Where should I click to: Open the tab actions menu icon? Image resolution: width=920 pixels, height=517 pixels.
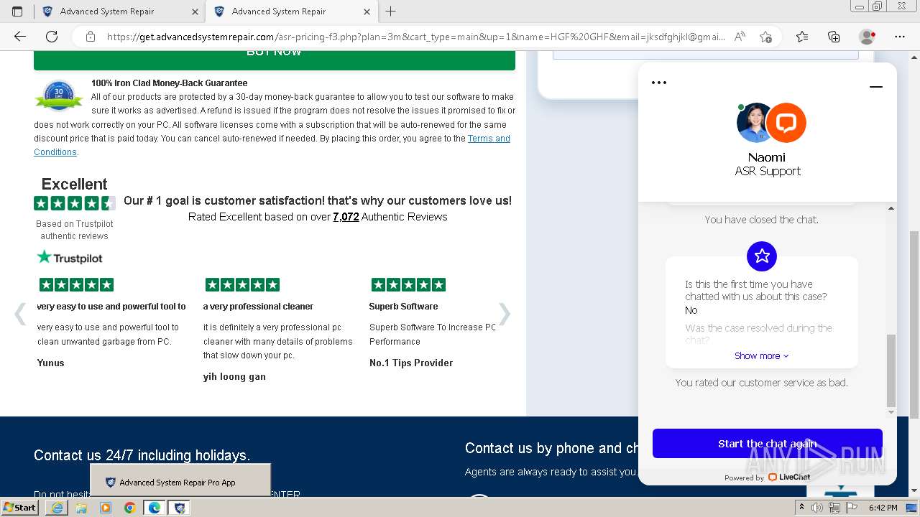(17, 11)
